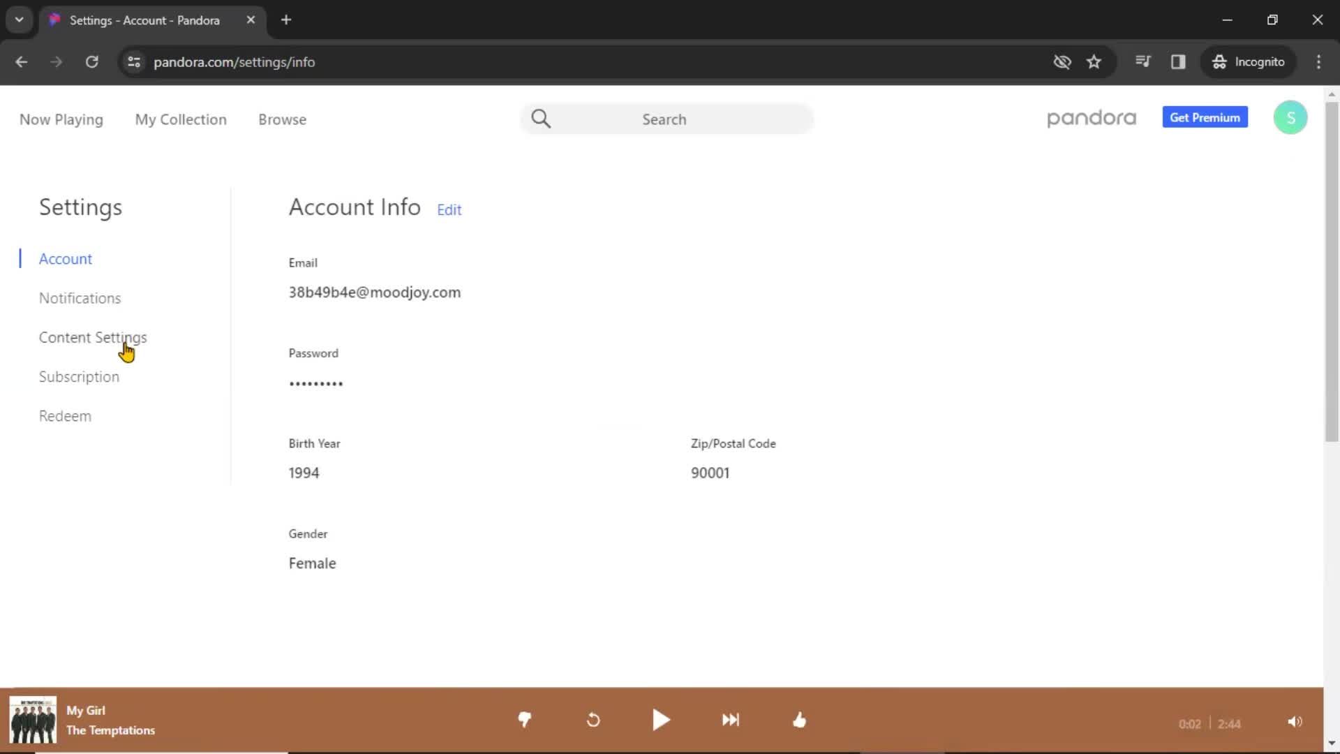
Task: Select Account settings section
Action: tap(66, 259)
